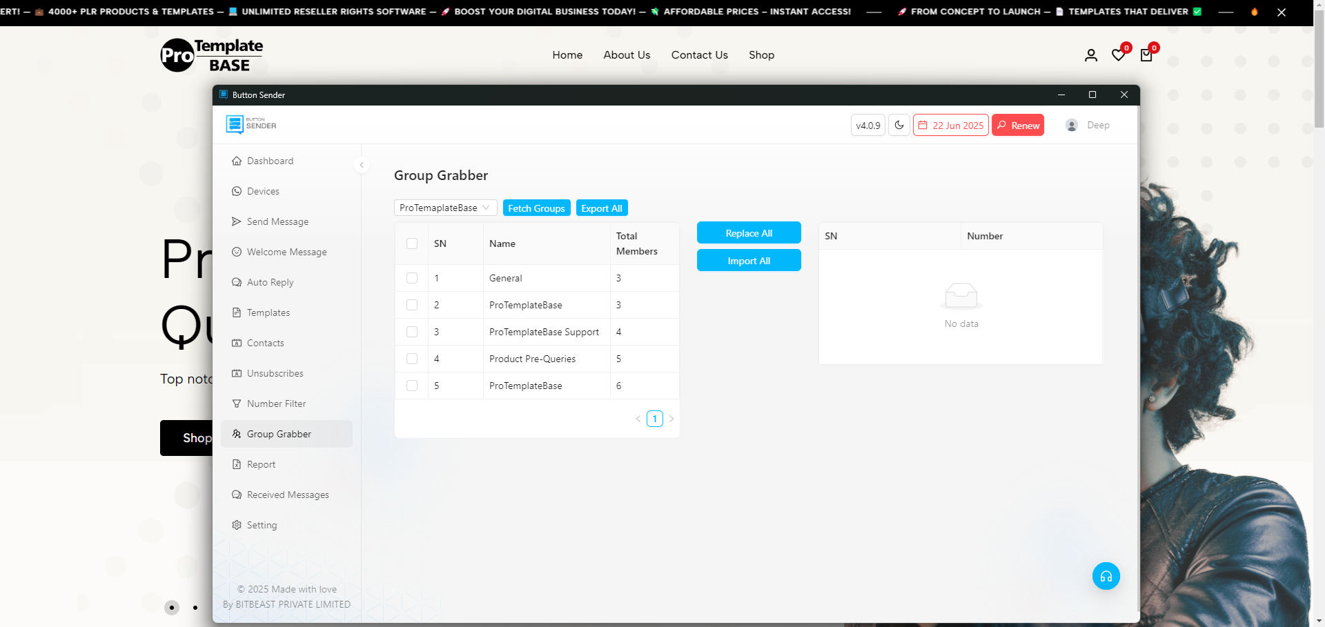The height and width of the screenshot is (627, 1325).
Task: Click the General group name cell
Action: coord(547,278)
